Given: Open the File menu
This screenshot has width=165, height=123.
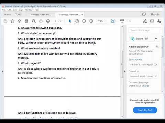Looking at the screenshot, I should (4, 10).
